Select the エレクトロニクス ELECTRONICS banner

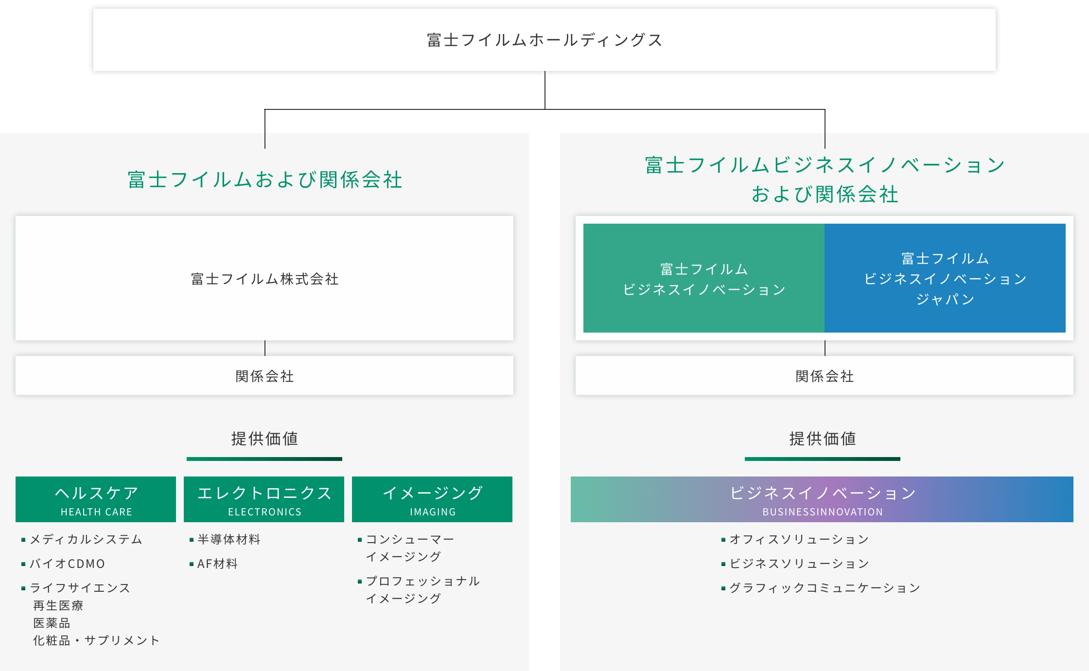[264, 499]
